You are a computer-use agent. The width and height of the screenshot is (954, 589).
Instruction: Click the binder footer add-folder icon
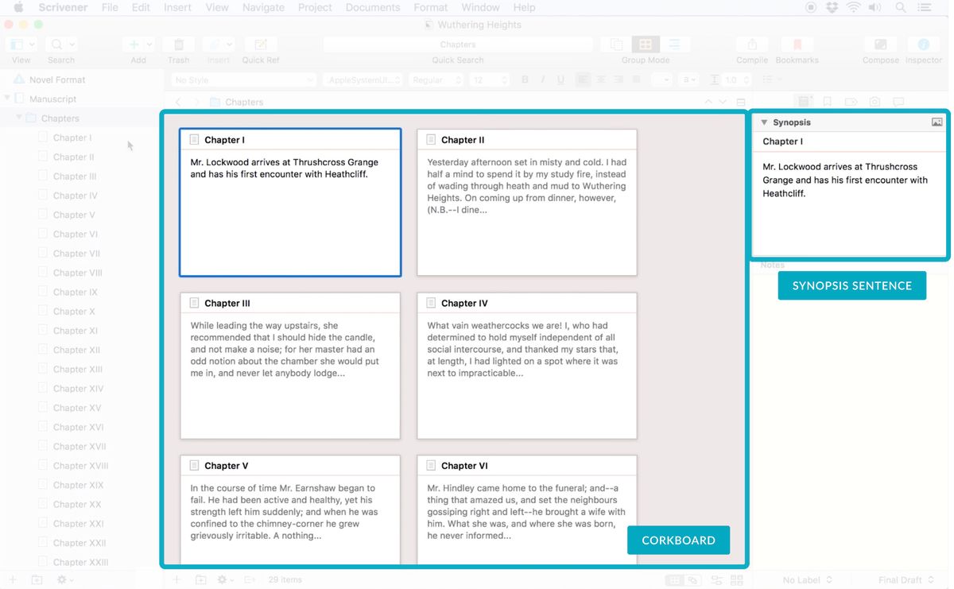click(37, 580)
